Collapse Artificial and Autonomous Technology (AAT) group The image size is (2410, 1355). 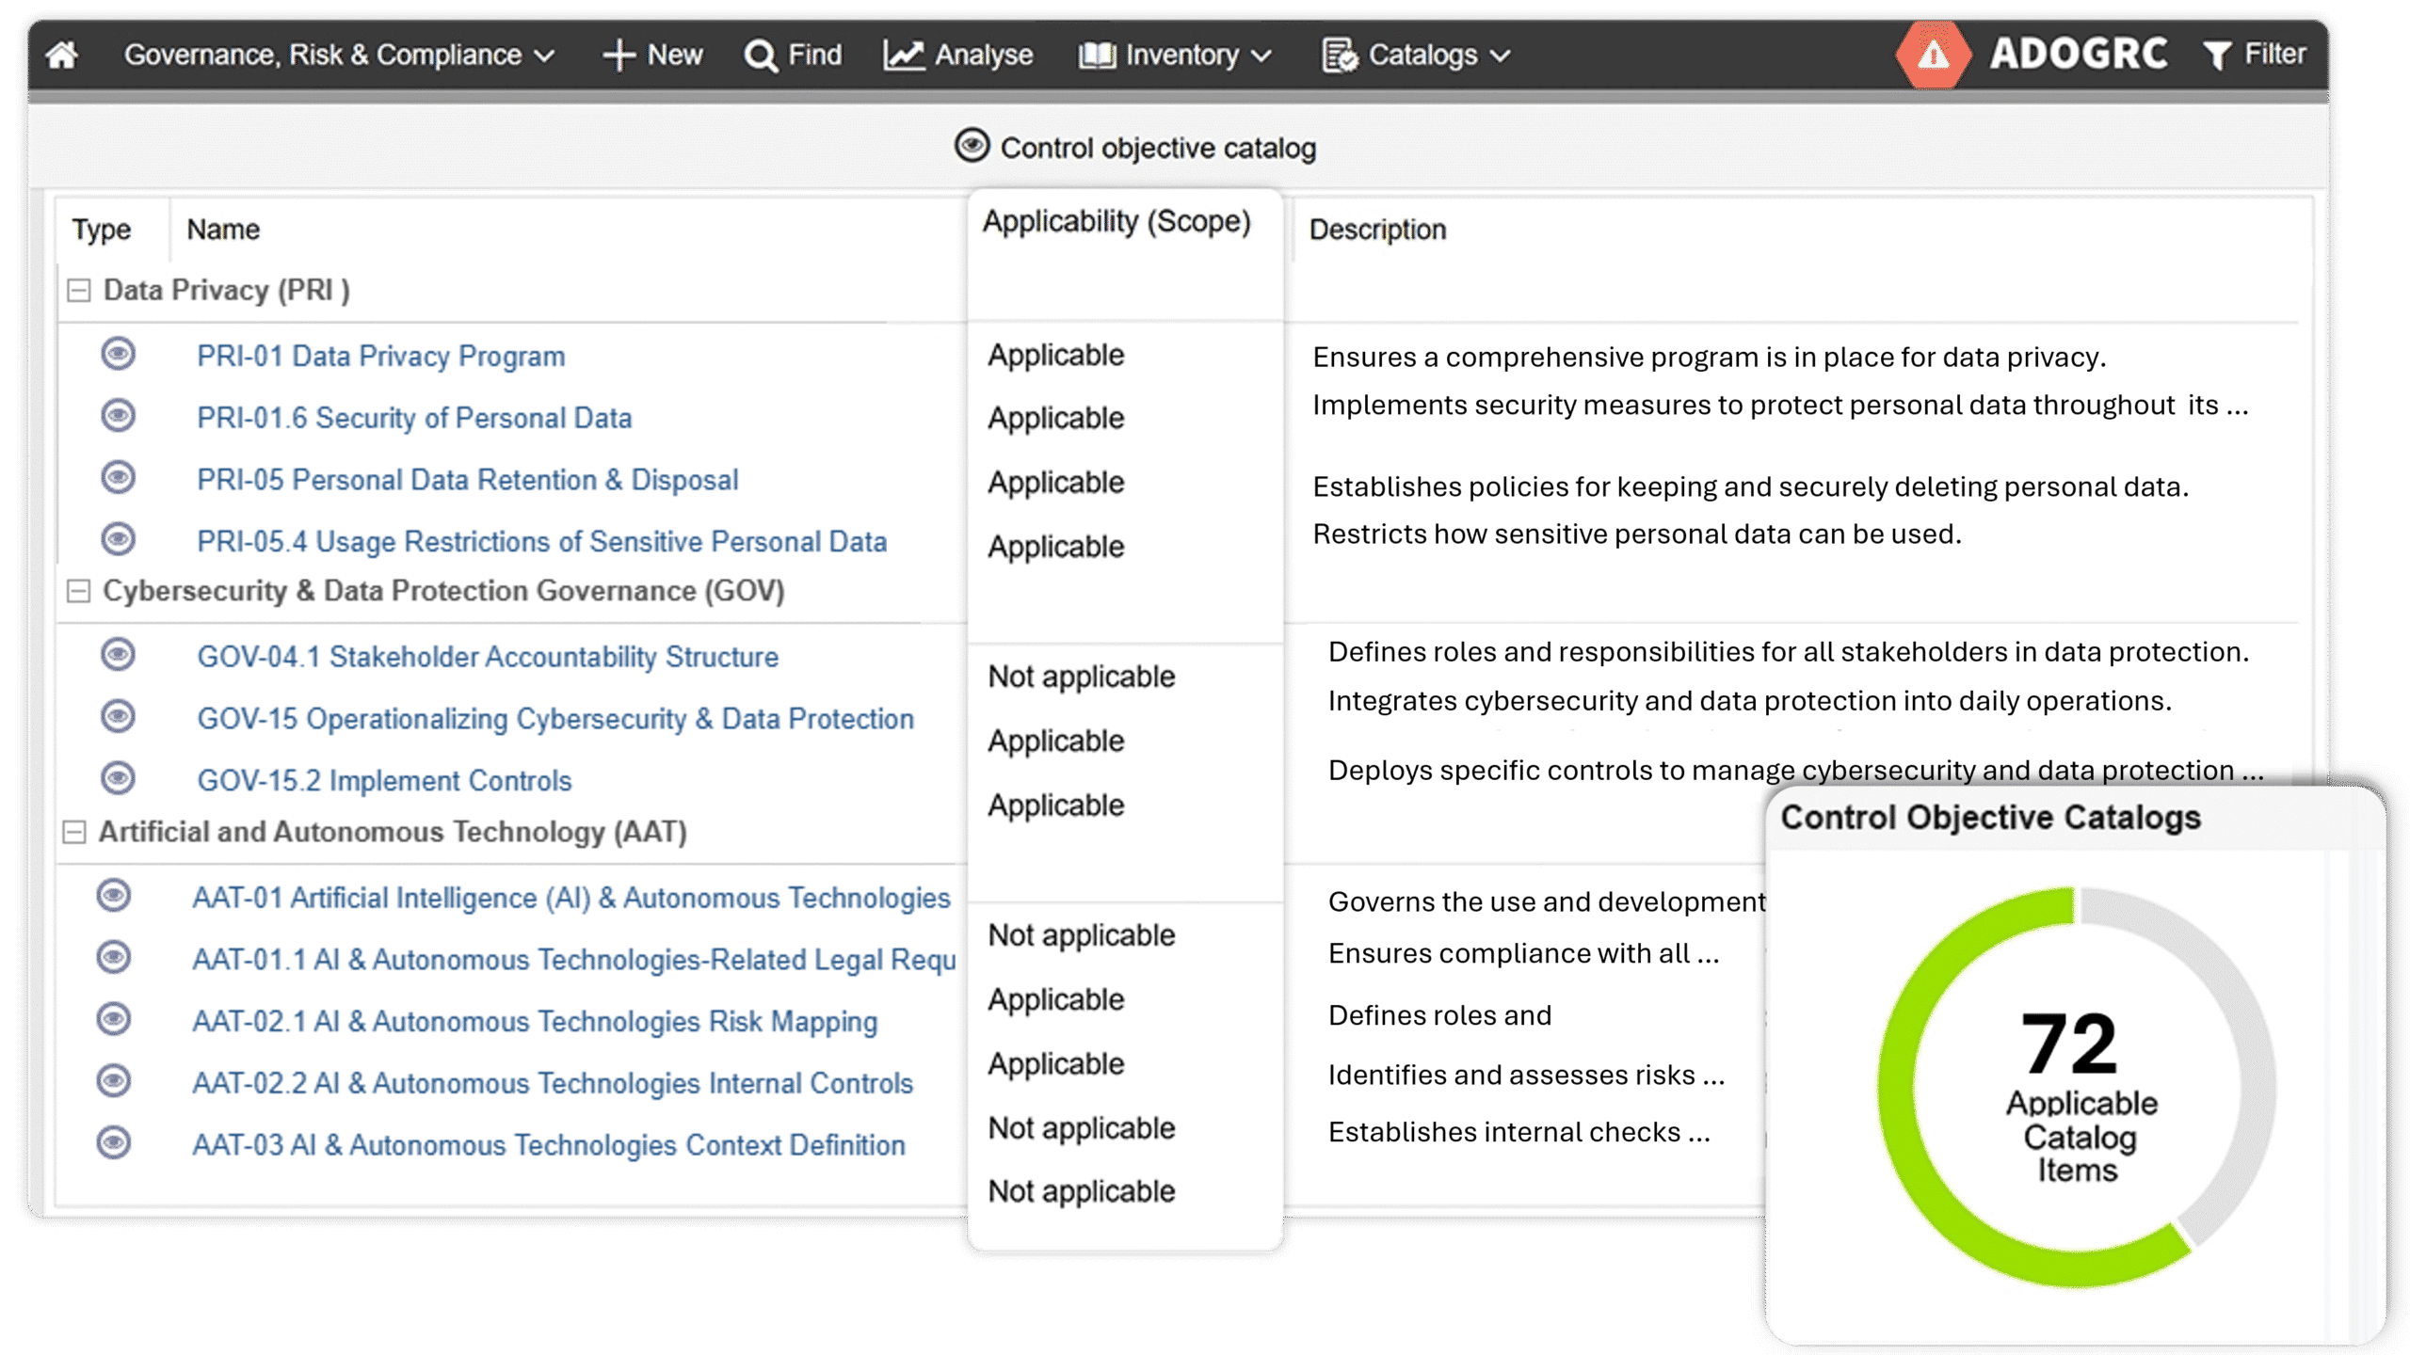[74, 832]
